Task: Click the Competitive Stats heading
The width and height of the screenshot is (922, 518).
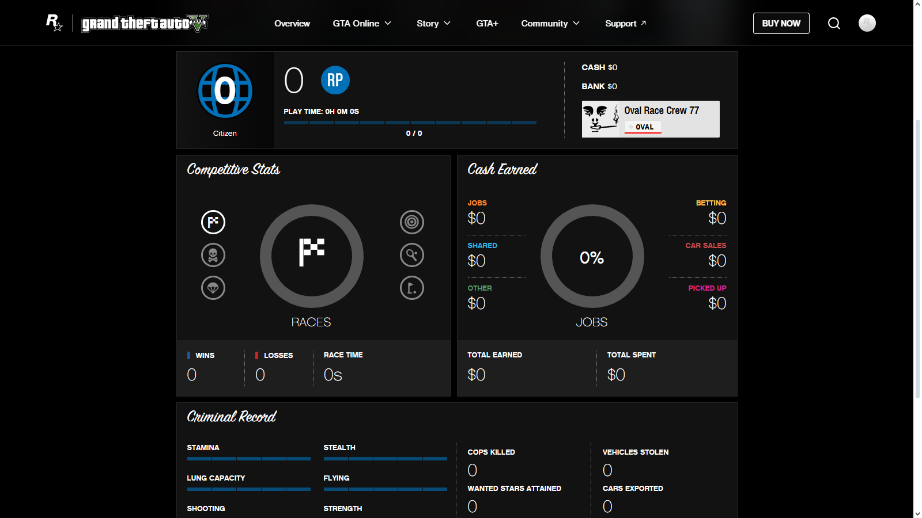Action: (x=233, y=169)
